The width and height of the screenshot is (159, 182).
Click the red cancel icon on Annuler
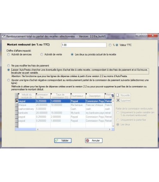click(x=88, y=141)
